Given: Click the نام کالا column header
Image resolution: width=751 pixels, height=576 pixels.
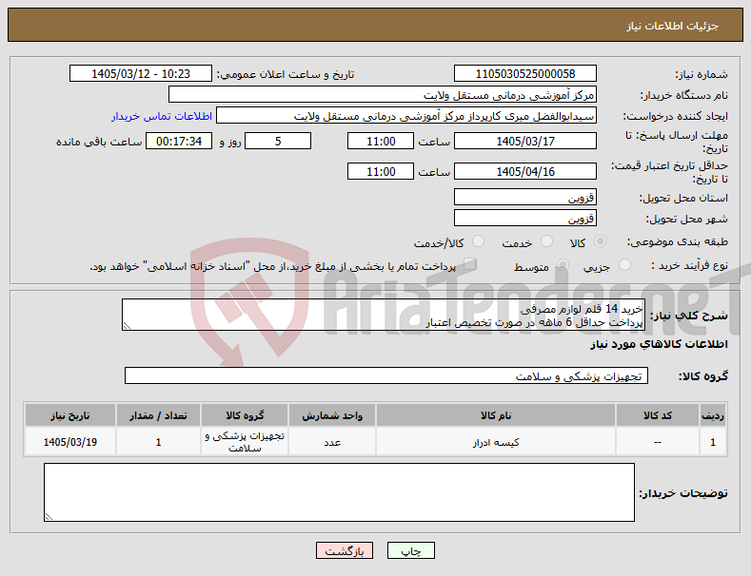Looking at the screenshot, I should 496,415.
